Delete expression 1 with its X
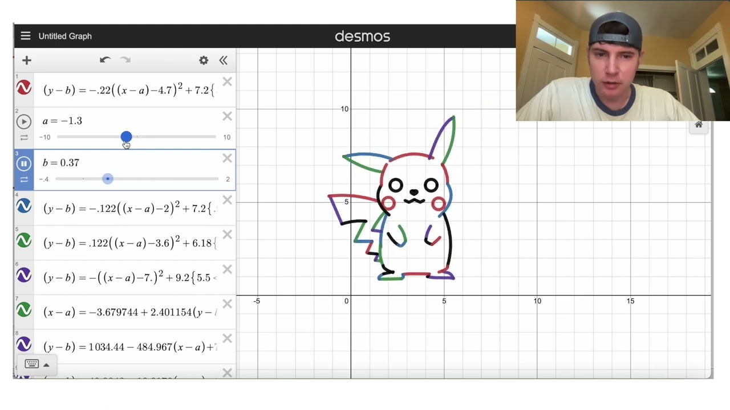Screen dimensions: 730x410 tap(227, 83)
